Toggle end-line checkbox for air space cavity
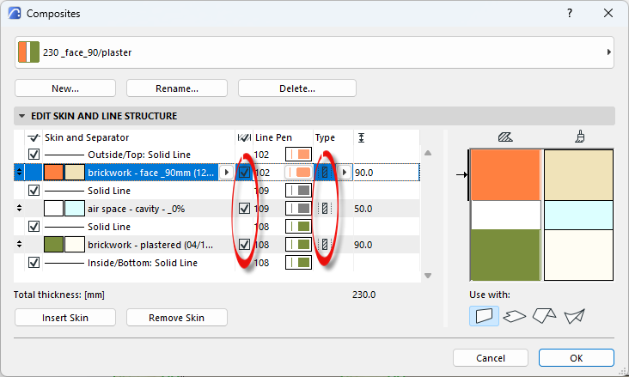629x377 pixels. click(244, 209)
